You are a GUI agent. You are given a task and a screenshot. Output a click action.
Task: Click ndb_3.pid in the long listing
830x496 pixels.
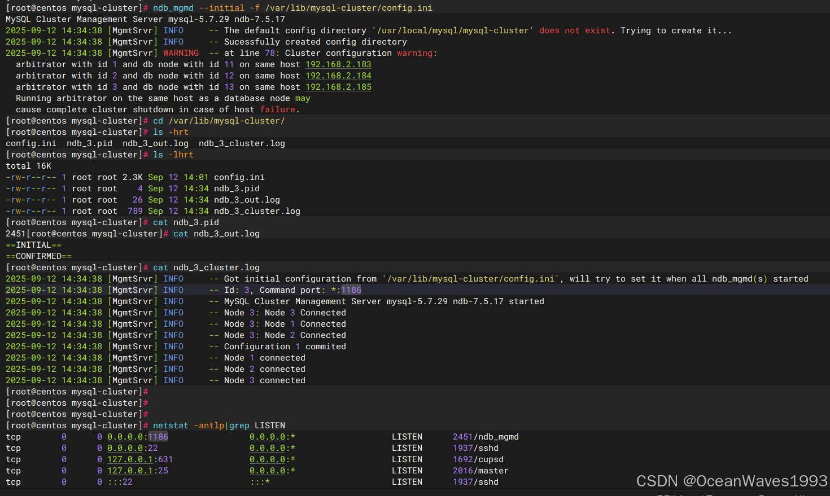pyautogui.click(x=237, y=188)
